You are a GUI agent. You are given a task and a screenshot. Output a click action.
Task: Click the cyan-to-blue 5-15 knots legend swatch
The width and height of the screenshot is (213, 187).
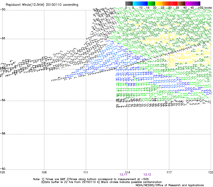point(140,3)
